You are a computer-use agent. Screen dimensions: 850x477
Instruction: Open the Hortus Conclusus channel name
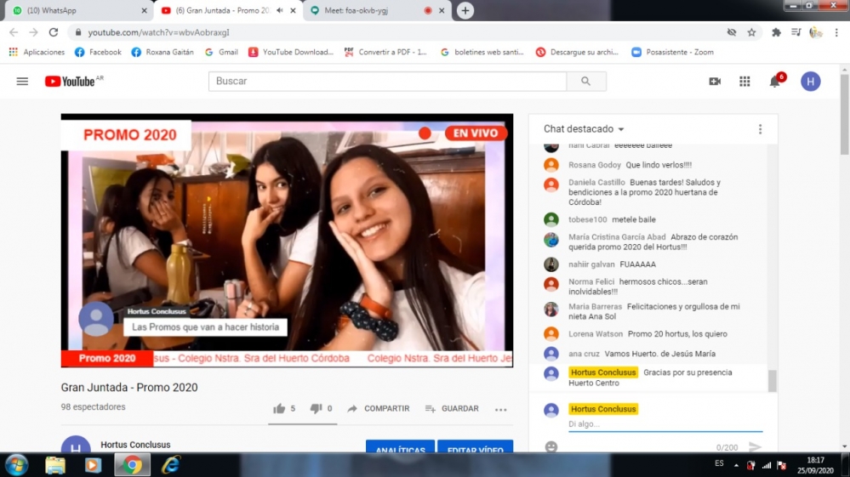[x=135, y=445]
